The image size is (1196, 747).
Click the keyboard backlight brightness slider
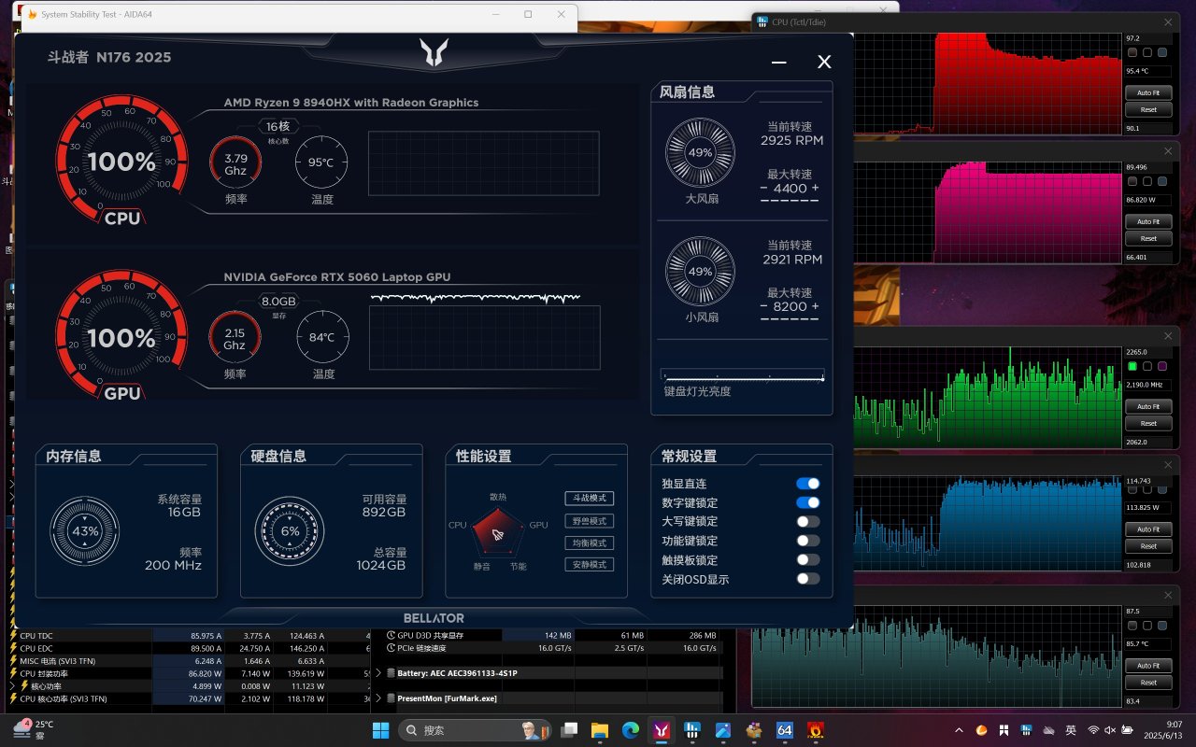[743, 377]
